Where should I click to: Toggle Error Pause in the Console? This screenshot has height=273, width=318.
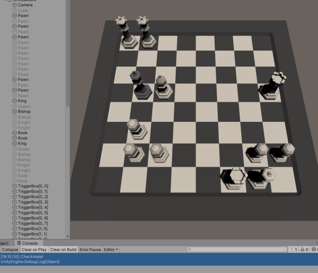click(x=90, y=250)
